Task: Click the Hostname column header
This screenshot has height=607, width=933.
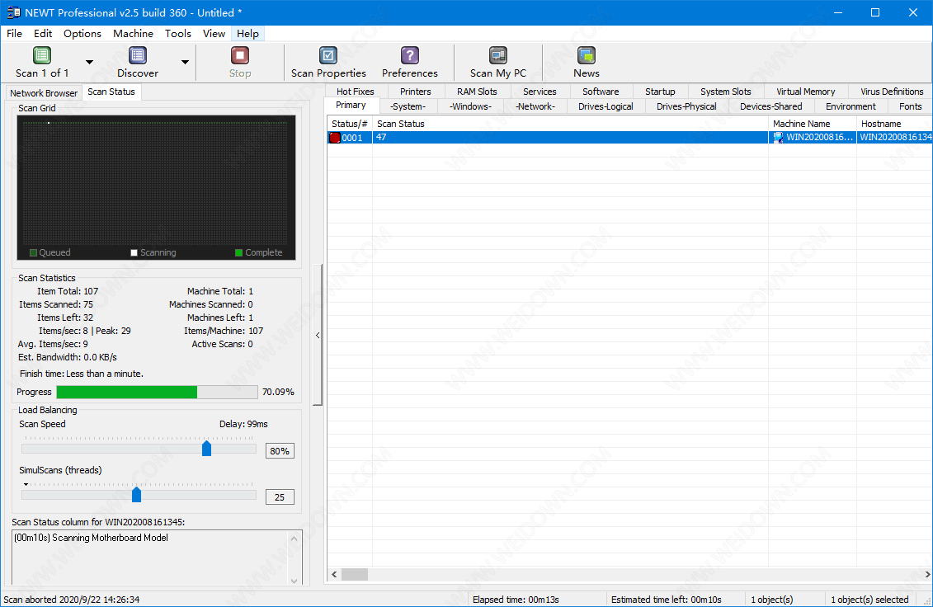Action: (x=894, y=124)
